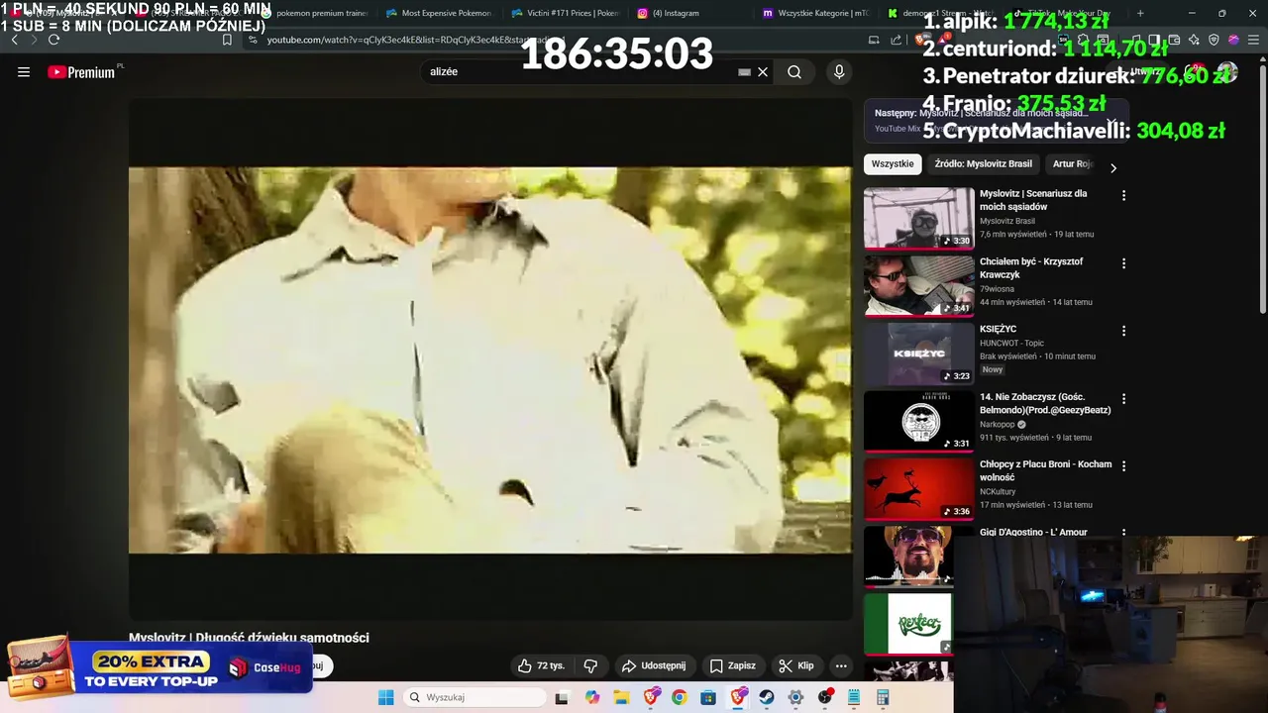The height and width of the screenshot is (713, 1268).
Task: Open Steam from taskbar
Action: click(x=767, y=697)
